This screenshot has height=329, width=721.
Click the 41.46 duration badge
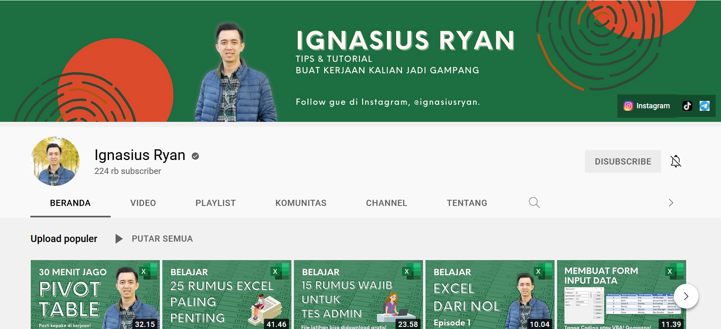tap(276, 324)
